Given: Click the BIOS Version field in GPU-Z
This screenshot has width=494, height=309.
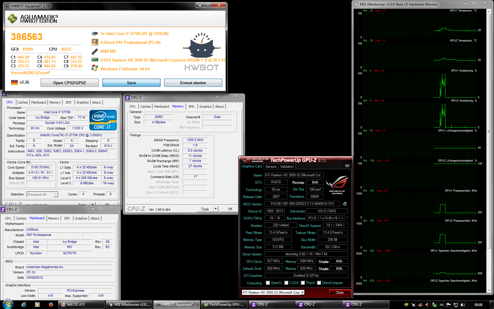Looking at the screenshot, I should pos(302,204).
